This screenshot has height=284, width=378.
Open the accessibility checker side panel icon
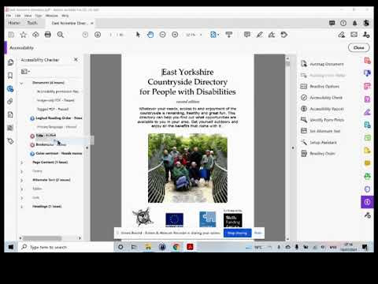(10, 89)
